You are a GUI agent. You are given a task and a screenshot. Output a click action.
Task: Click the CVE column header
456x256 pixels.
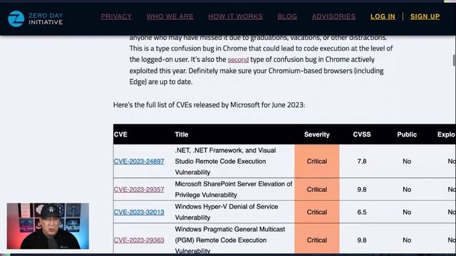pos(120,134)
